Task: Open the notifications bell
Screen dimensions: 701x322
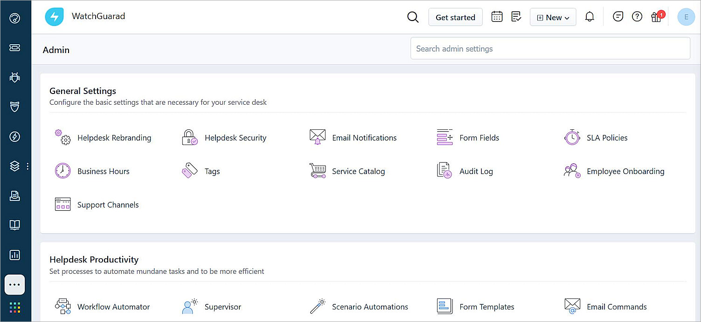Action: tap(590, 16)
